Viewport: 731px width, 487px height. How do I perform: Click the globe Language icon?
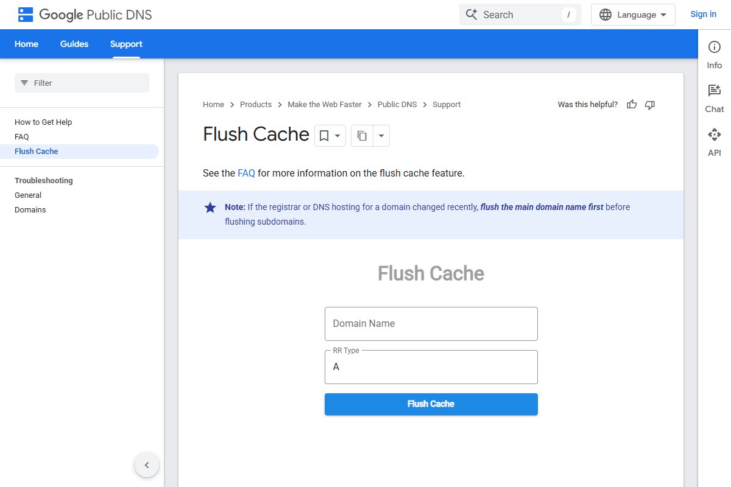tap(606, 15)
